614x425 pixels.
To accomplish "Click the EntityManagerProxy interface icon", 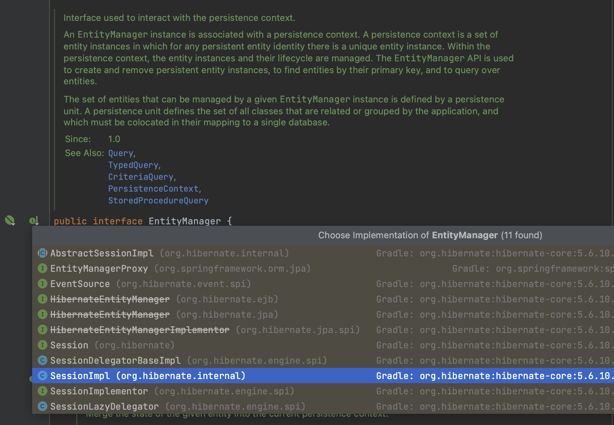I will pyautogui.click(x=43, y=268).
